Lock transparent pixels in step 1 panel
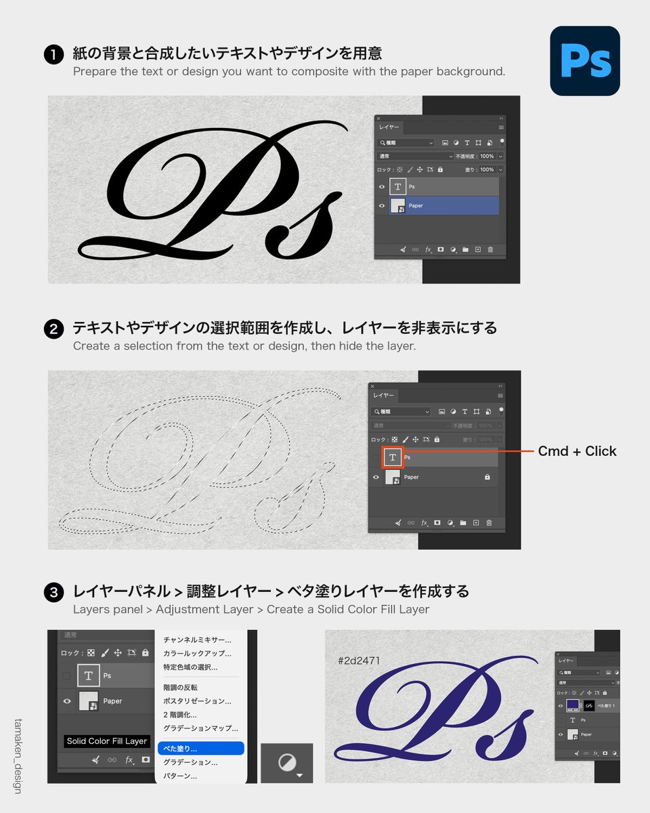The image size is (650, 813). 399,169
